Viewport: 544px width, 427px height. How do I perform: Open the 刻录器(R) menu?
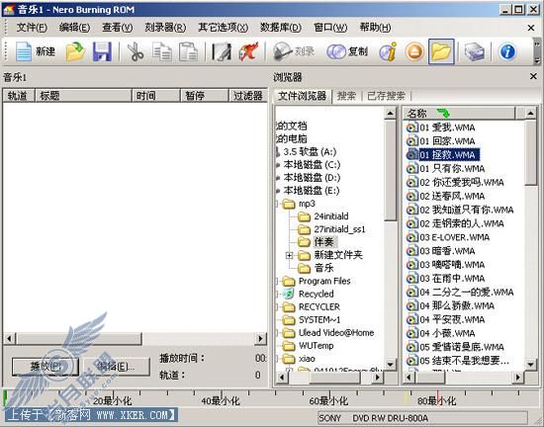click(165, 27)
